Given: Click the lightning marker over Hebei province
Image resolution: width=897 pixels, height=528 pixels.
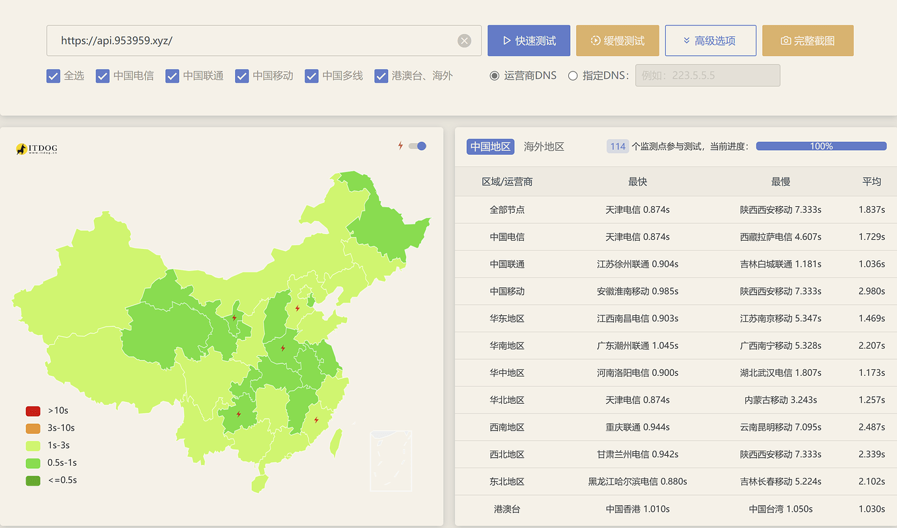Looking at the screenshot, I should 297,308.
